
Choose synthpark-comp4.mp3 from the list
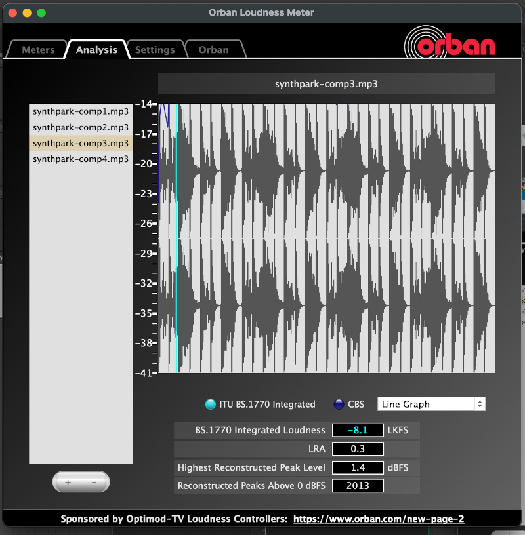81,159
